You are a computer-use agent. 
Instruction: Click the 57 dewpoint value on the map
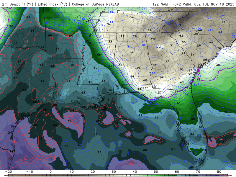point(49,18)
